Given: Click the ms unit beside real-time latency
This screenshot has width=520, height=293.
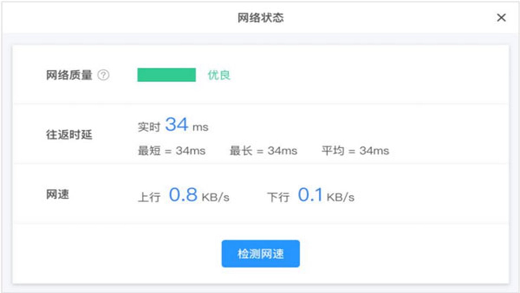Looking at the screenshot, I should 200,127.
